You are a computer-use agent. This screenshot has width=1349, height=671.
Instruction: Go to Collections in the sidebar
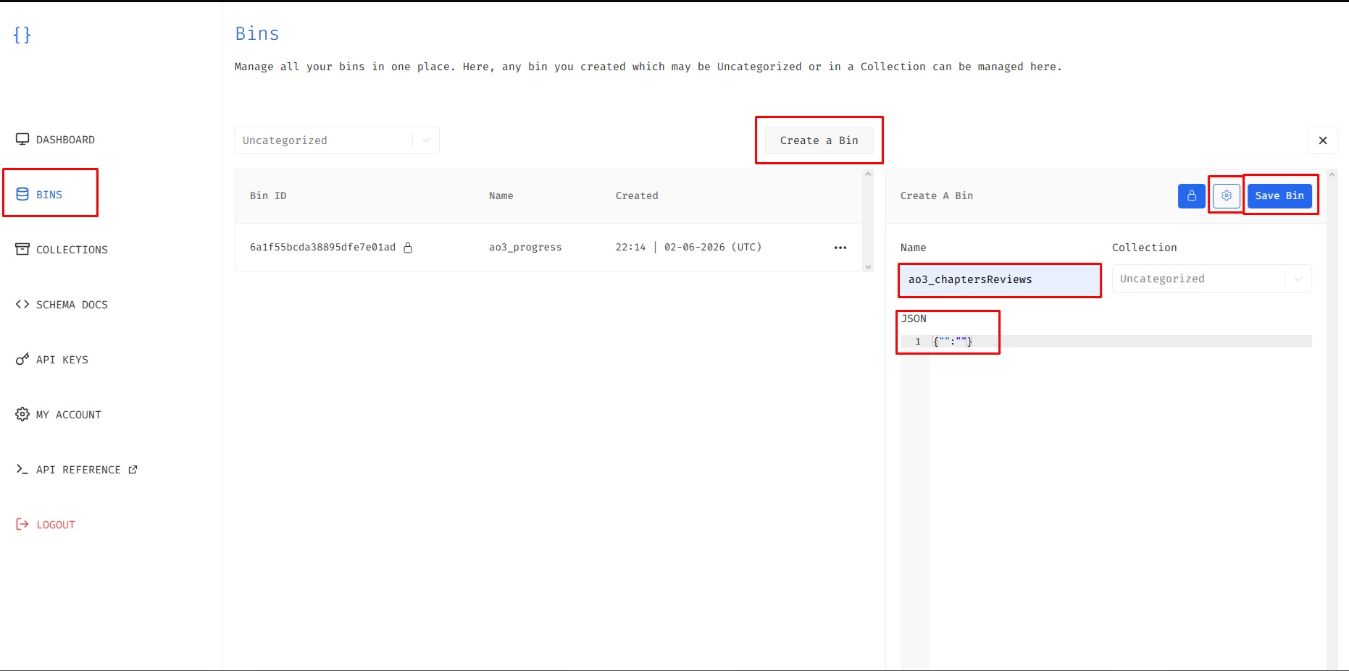pos(62,250)
